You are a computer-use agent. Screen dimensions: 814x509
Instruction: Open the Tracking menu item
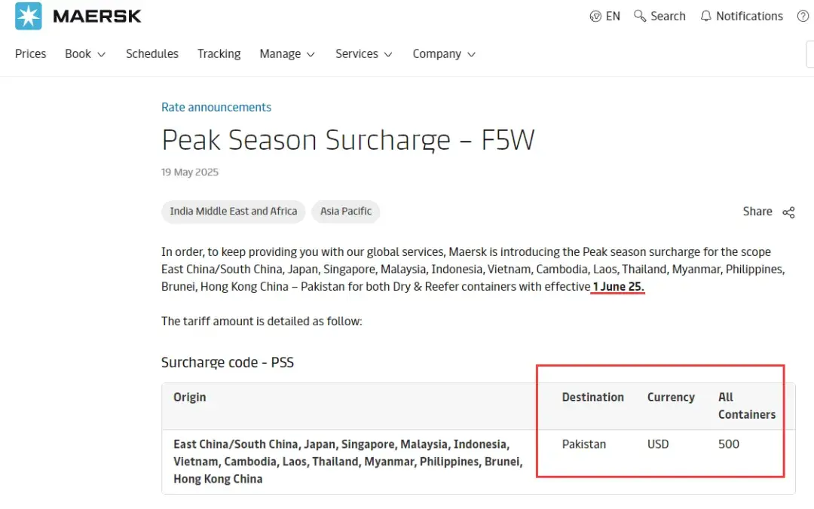pos(219,53)
